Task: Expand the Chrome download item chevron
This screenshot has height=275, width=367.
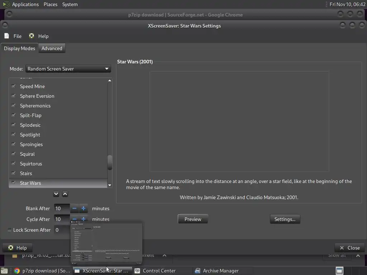Action: click(x=165, y=255)
